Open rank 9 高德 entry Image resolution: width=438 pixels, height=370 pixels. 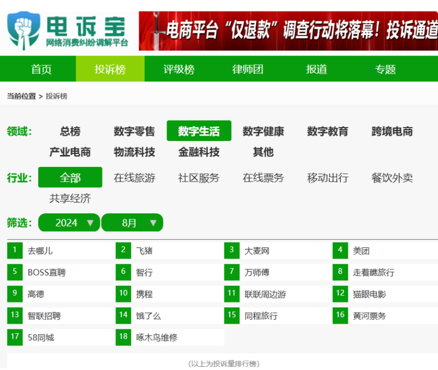61,294
